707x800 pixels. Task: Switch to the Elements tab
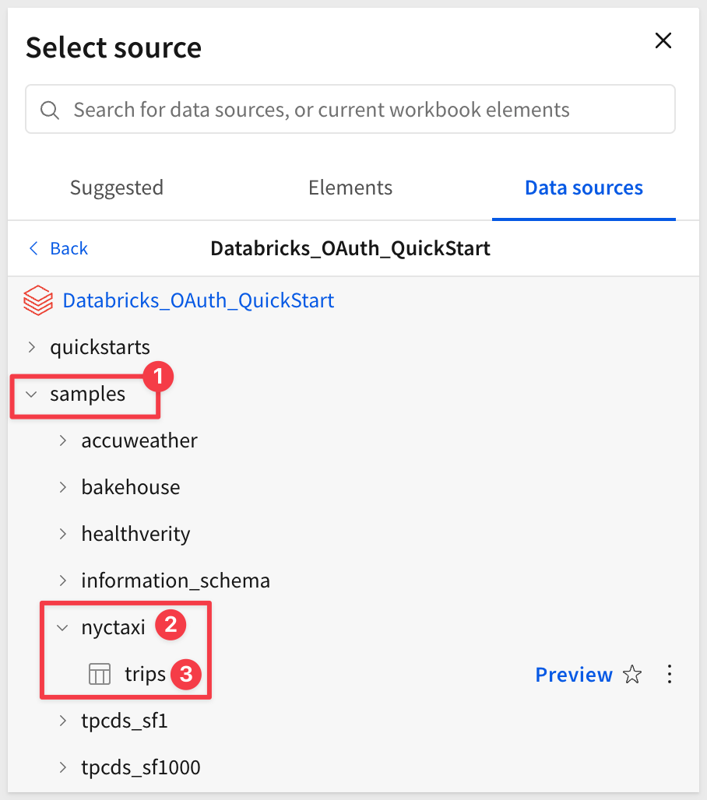tap(350, 188)
